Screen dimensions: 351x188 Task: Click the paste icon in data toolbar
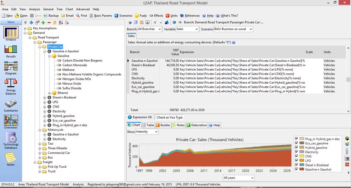click(x=142, y=22)
